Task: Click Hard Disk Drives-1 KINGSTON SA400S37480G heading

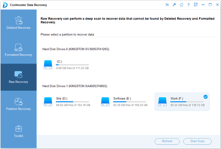Action: point(75,86)
